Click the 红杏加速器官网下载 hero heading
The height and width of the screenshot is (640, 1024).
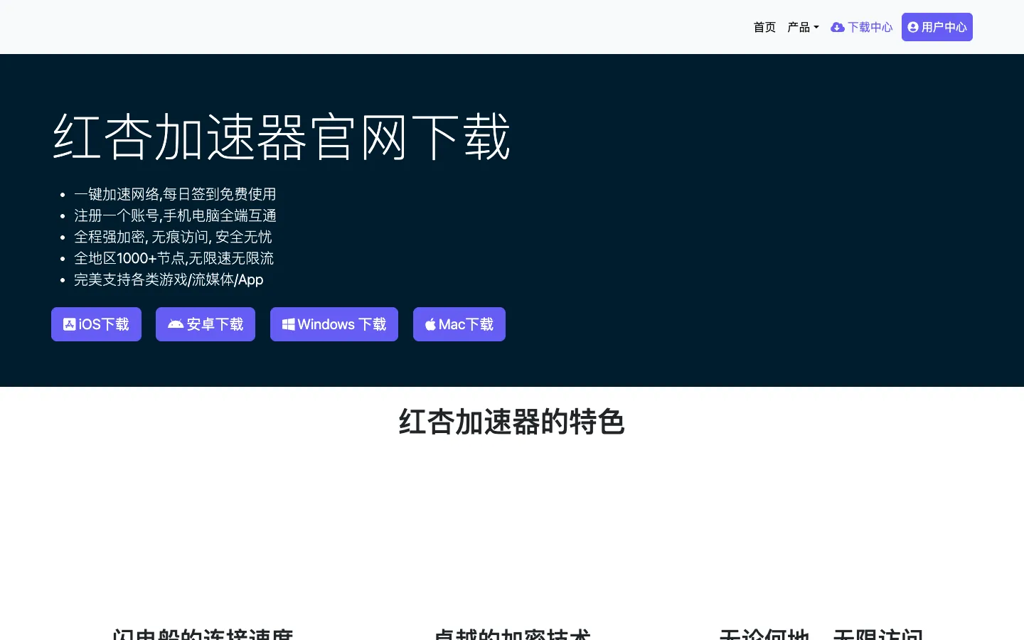point(282,136)
